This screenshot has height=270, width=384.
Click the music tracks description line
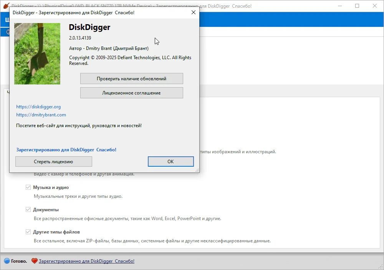[x=78, y=196]
